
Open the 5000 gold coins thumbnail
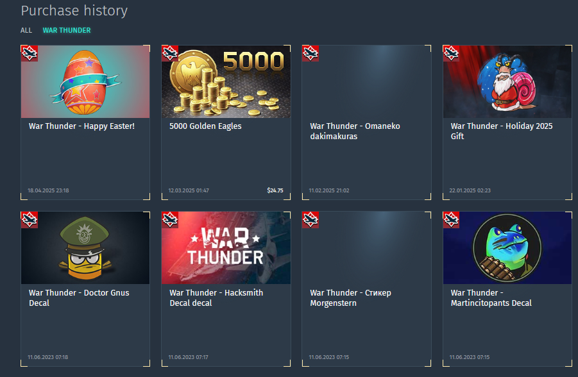[x=226, y=81]
